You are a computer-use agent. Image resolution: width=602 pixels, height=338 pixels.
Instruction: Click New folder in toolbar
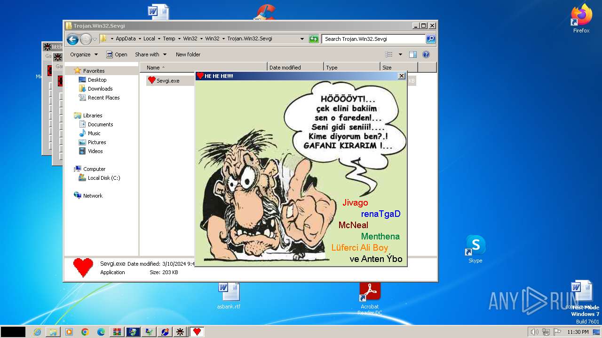(188, 54)
